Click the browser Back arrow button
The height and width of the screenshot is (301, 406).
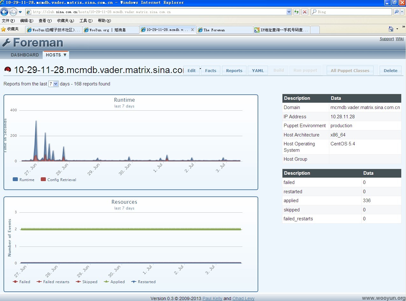pyautogui.click(x=4, y=12)
